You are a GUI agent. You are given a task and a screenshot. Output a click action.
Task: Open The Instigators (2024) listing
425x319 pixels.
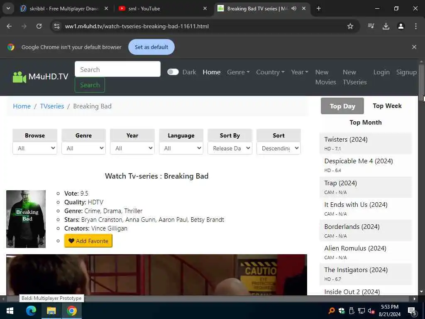click(x=356, y=270)
